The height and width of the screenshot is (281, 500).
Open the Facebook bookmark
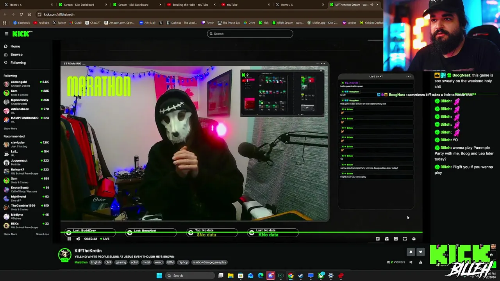pyautogui.click(x=21, y=23)
